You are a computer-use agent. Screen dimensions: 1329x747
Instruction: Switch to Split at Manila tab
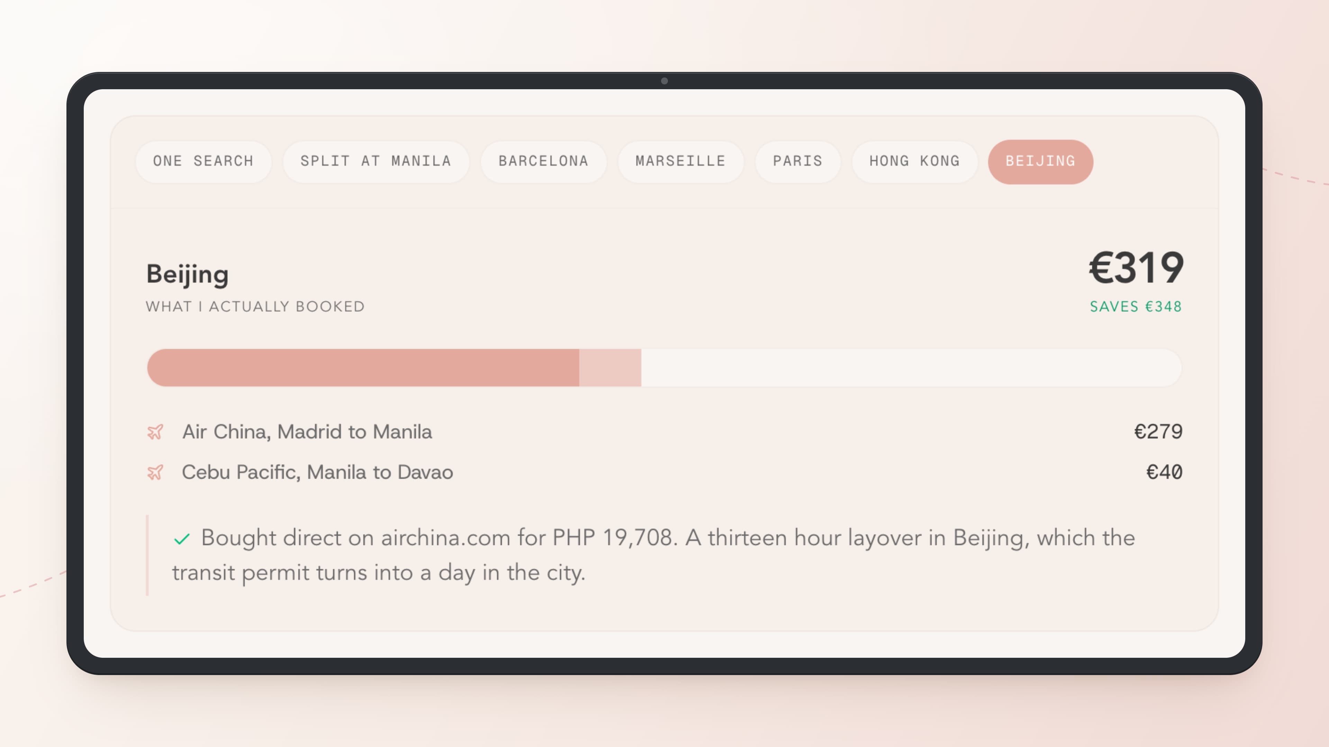point(376,162)
